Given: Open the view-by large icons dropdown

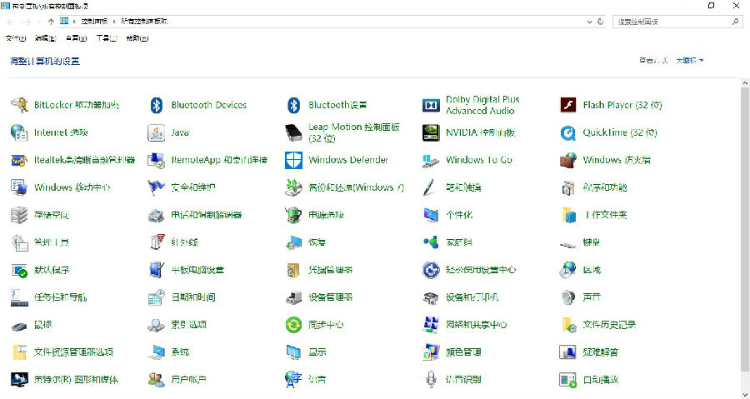Looking at the screenshot, I should click(689, 60).
